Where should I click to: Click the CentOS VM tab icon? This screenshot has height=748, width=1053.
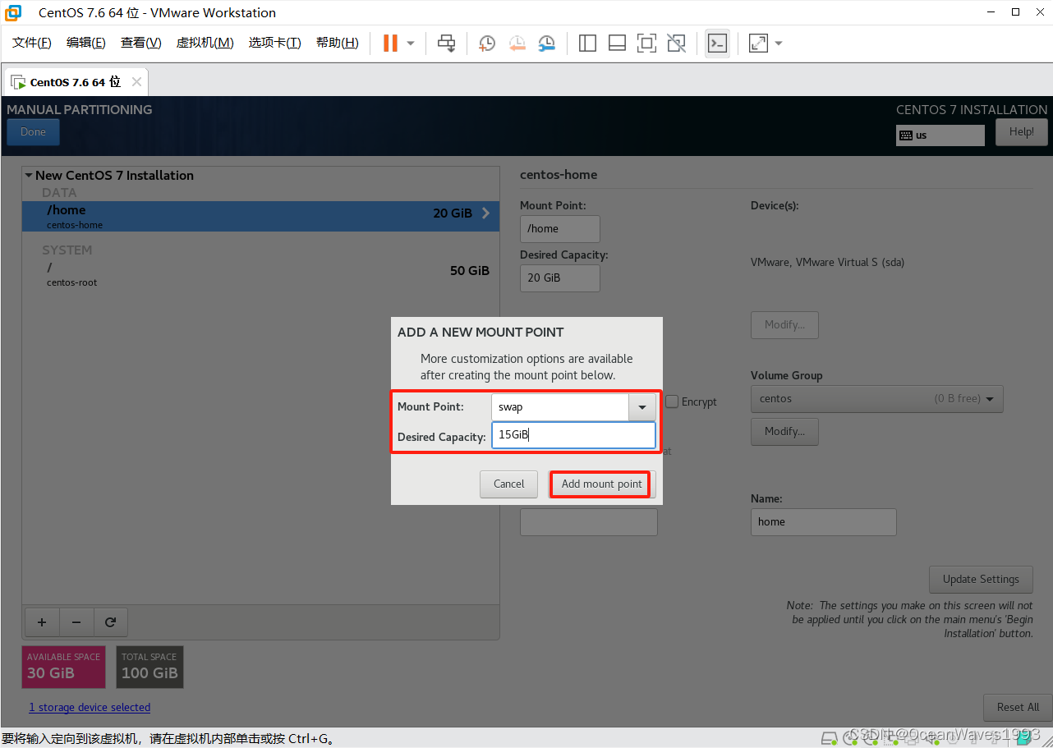(17, 82)
